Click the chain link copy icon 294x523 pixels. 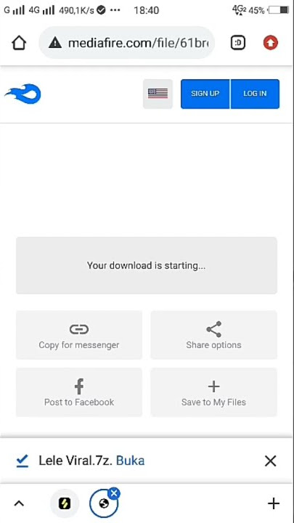click(x=79, y=329)
